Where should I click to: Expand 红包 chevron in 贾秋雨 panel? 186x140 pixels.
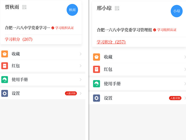81,66
